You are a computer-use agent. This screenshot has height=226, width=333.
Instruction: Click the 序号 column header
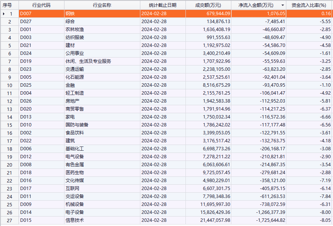[7, 5]
